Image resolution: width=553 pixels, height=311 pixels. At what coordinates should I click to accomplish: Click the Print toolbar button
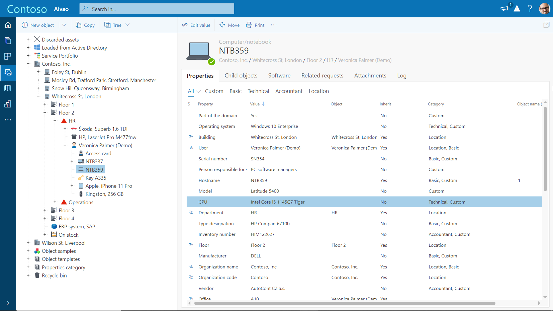(x=255, y=25)
